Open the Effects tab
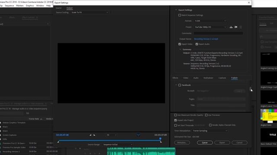The image size is (277, 155). point(175,78)
